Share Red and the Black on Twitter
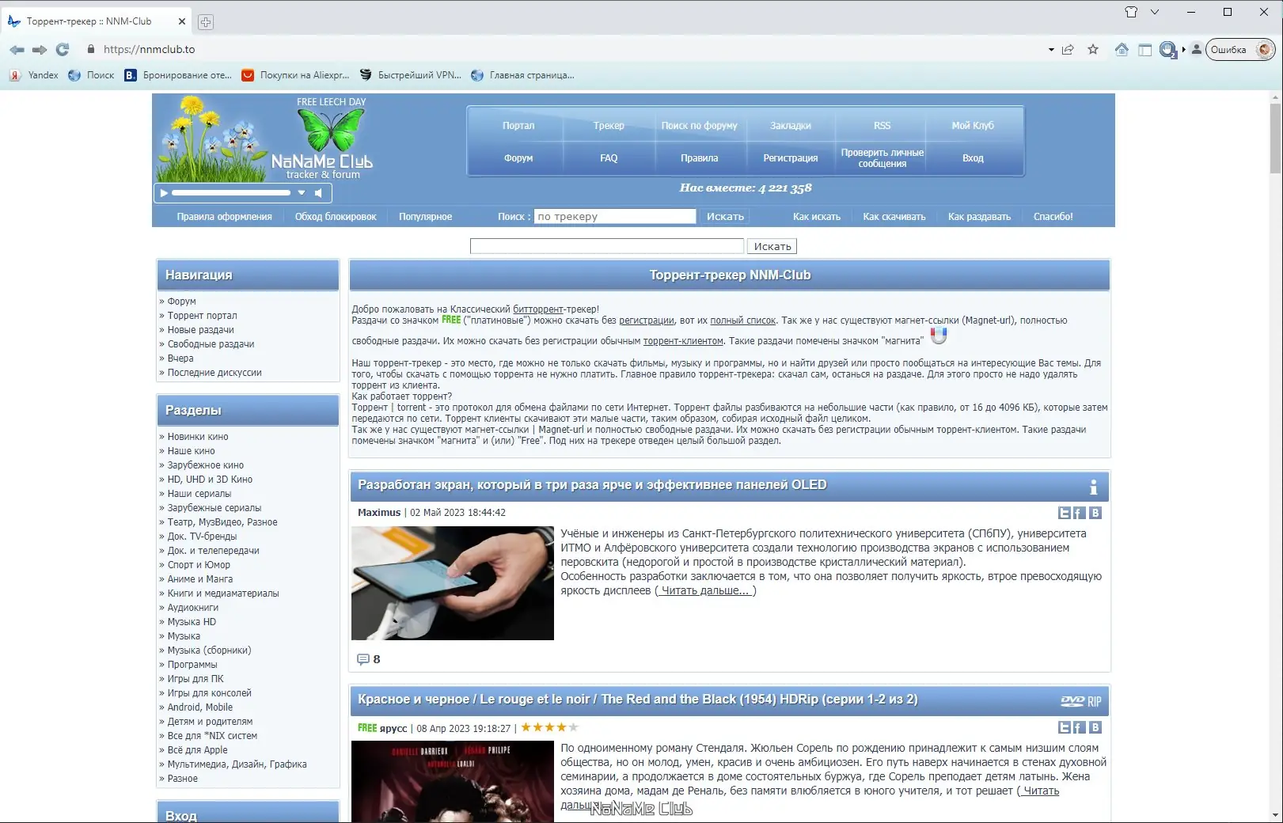Viewport: 1283px width, 823px height. (x=1065, y=727)
